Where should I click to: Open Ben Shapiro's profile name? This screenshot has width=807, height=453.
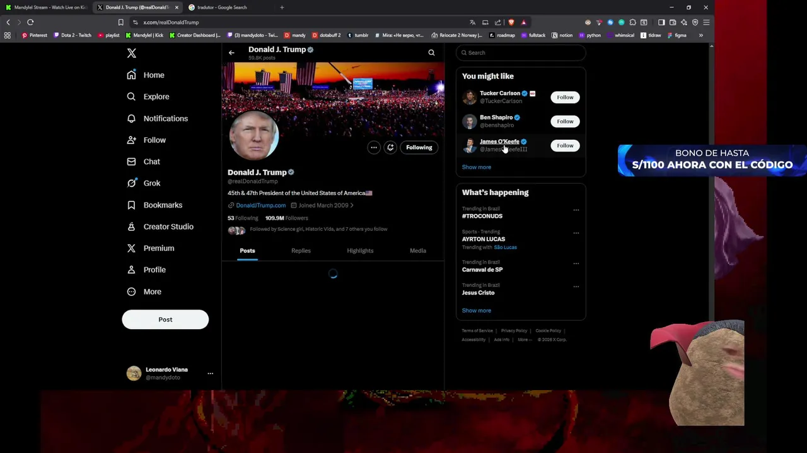click(x=496, y=118)
